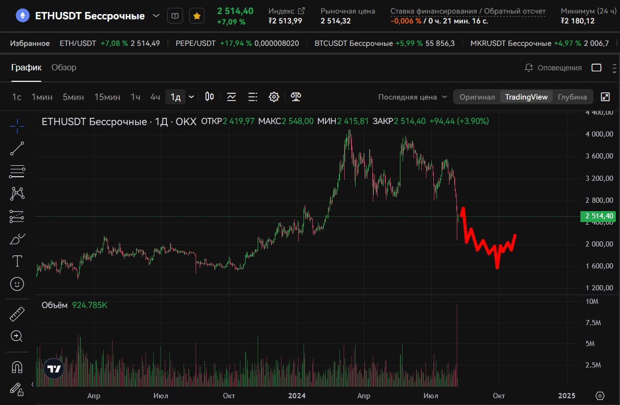Image resolution: width=620 pixels, height=405 pixels.
Task: Open the external index link icon
Action: click(301, 11)
